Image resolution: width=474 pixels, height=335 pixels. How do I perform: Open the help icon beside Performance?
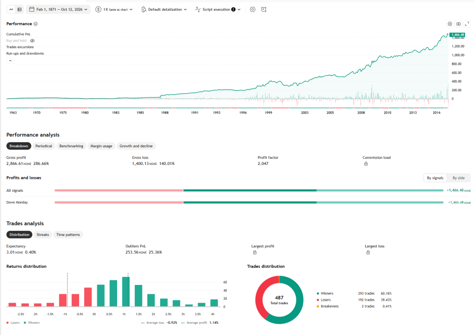(36, 24)
